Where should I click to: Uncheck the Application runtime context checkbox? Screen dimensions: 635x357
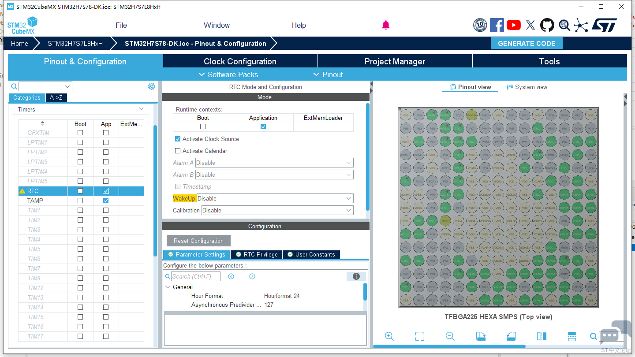click(263, 126)
